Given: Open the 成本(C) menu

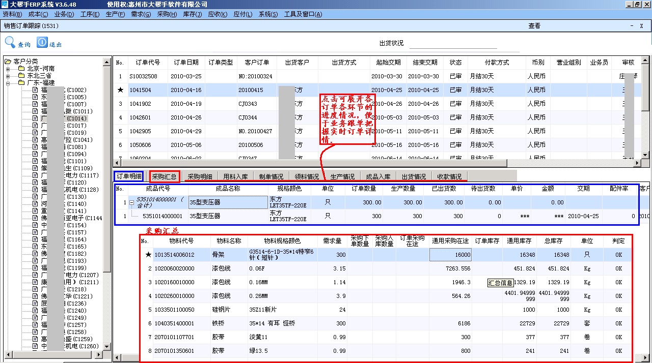Looking at the screenshot, I should pyautogui.click(x=38, y=14).
